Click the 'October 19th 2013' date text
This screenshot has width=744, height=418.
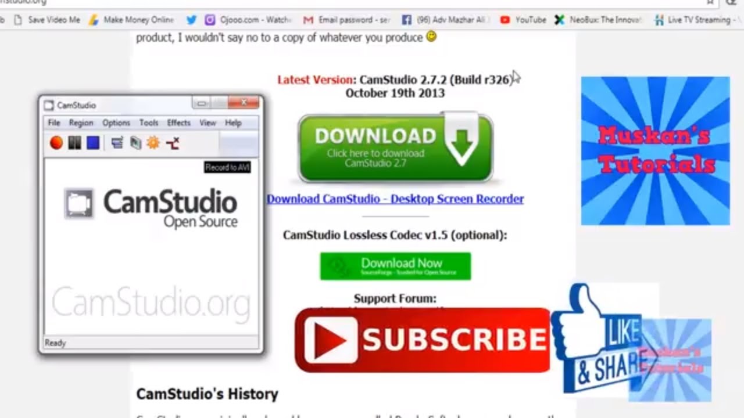(x=395, y=93)
